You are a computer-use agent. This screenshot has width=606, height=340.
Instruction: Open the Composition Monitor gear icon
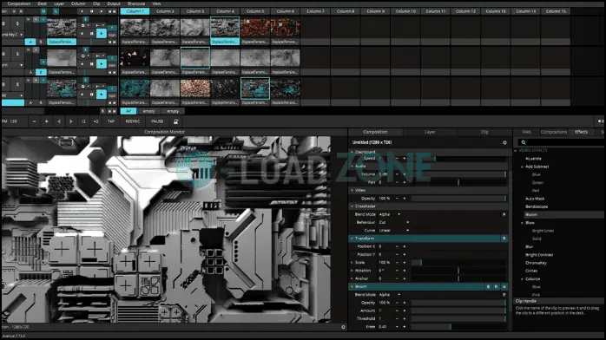pos(343,327)
